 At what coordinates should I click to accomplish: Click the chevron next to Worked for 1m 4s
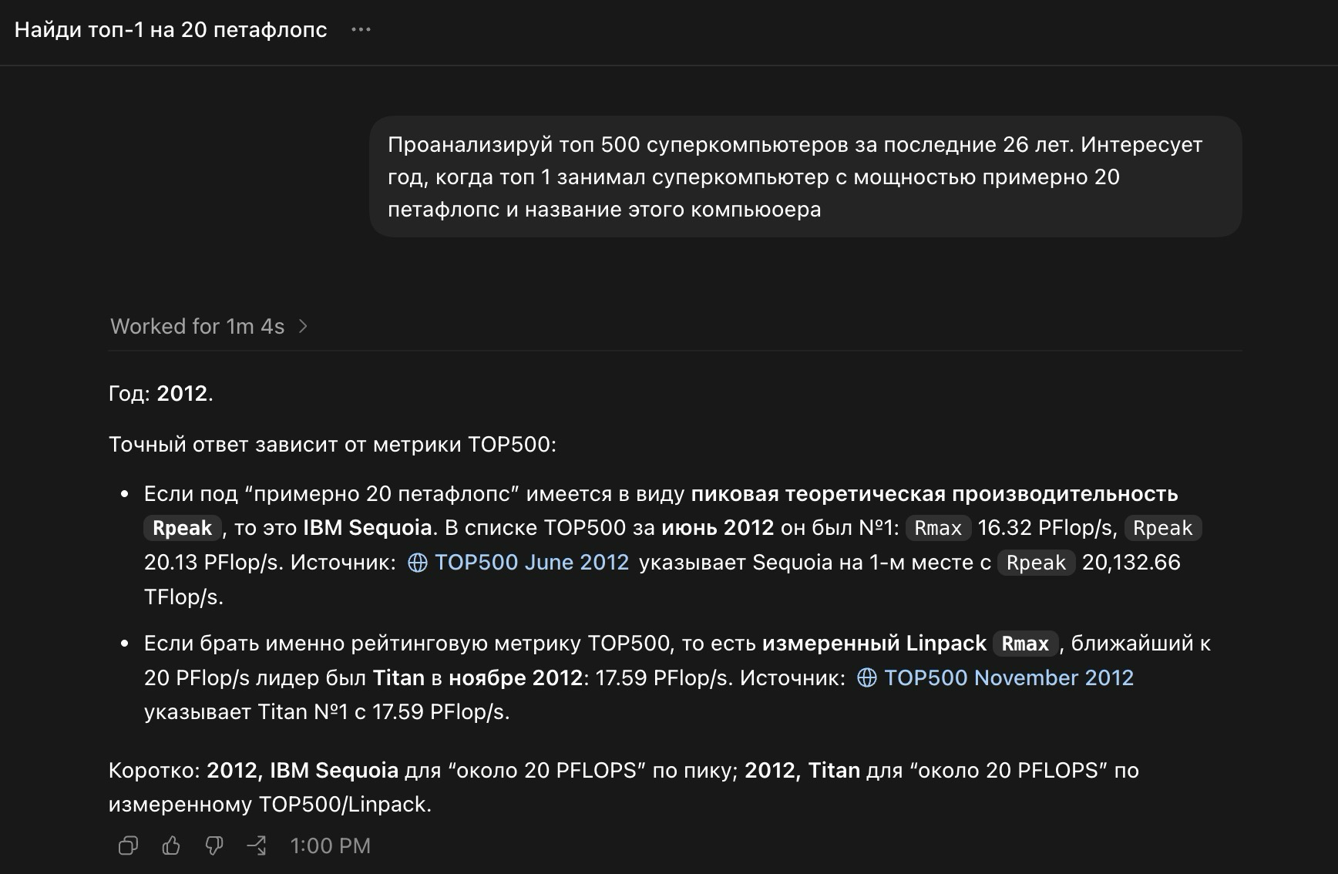[303, 327]
